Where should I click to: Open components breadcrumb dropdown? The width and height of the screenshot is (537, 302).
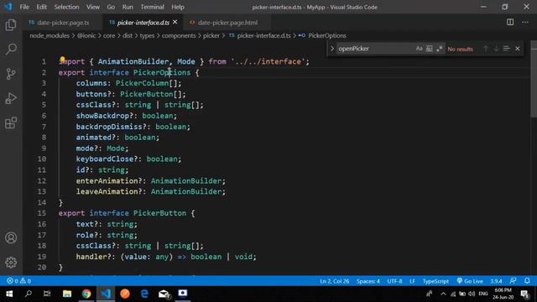click(179, 35)
